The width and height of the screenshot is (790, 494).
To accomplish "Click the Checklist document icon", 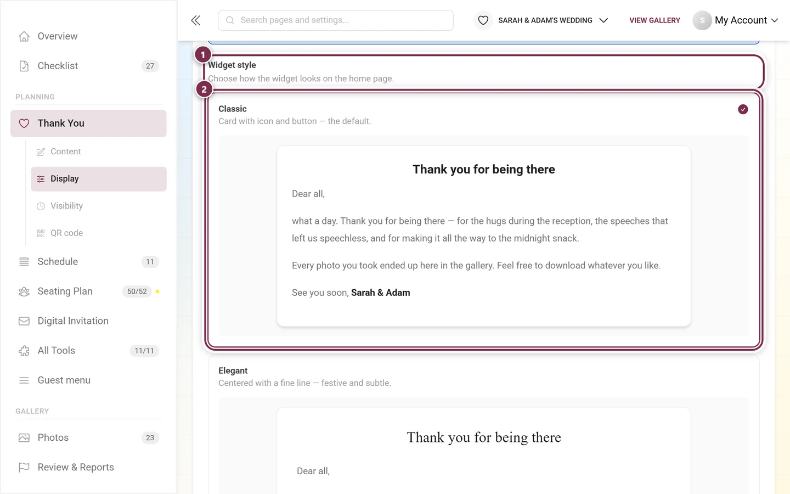I will click(x=24, y=66).
